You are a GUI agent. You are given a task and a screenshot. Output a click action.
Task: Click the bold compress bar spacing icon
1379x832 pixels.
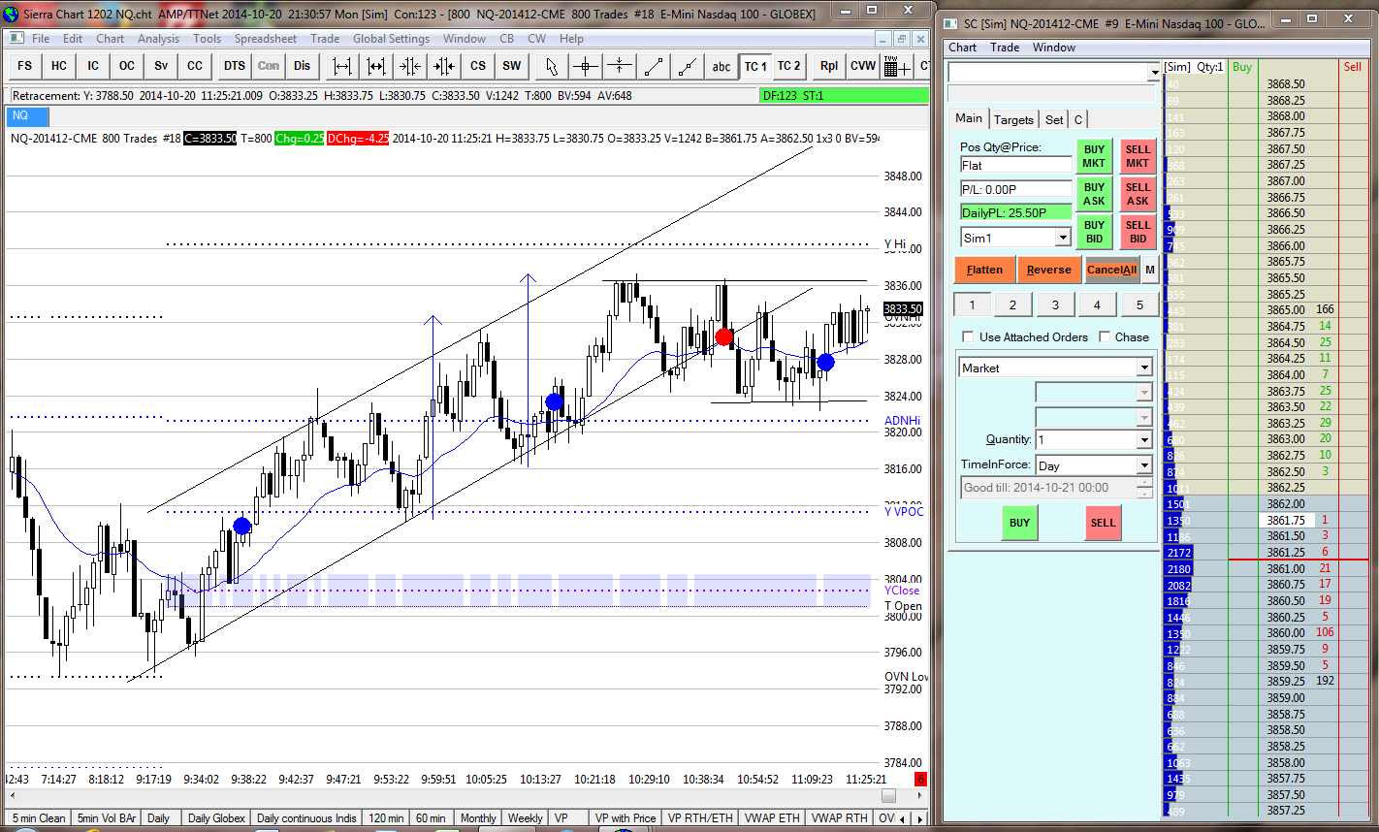tap(444, 66)
